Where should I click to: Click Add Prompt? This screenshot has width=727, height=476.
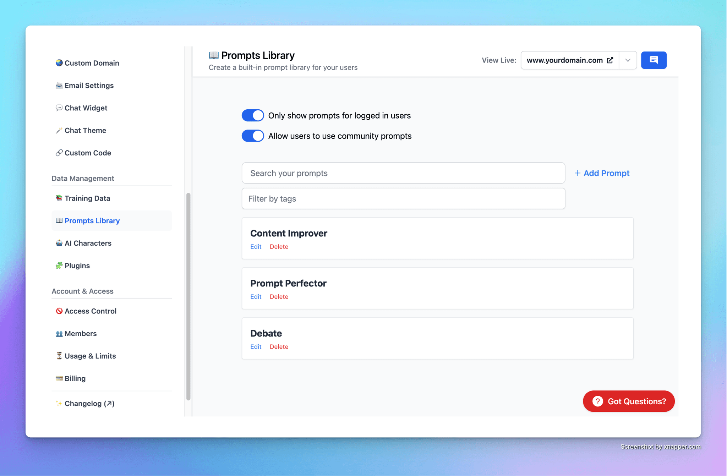[x=602, y=173]
